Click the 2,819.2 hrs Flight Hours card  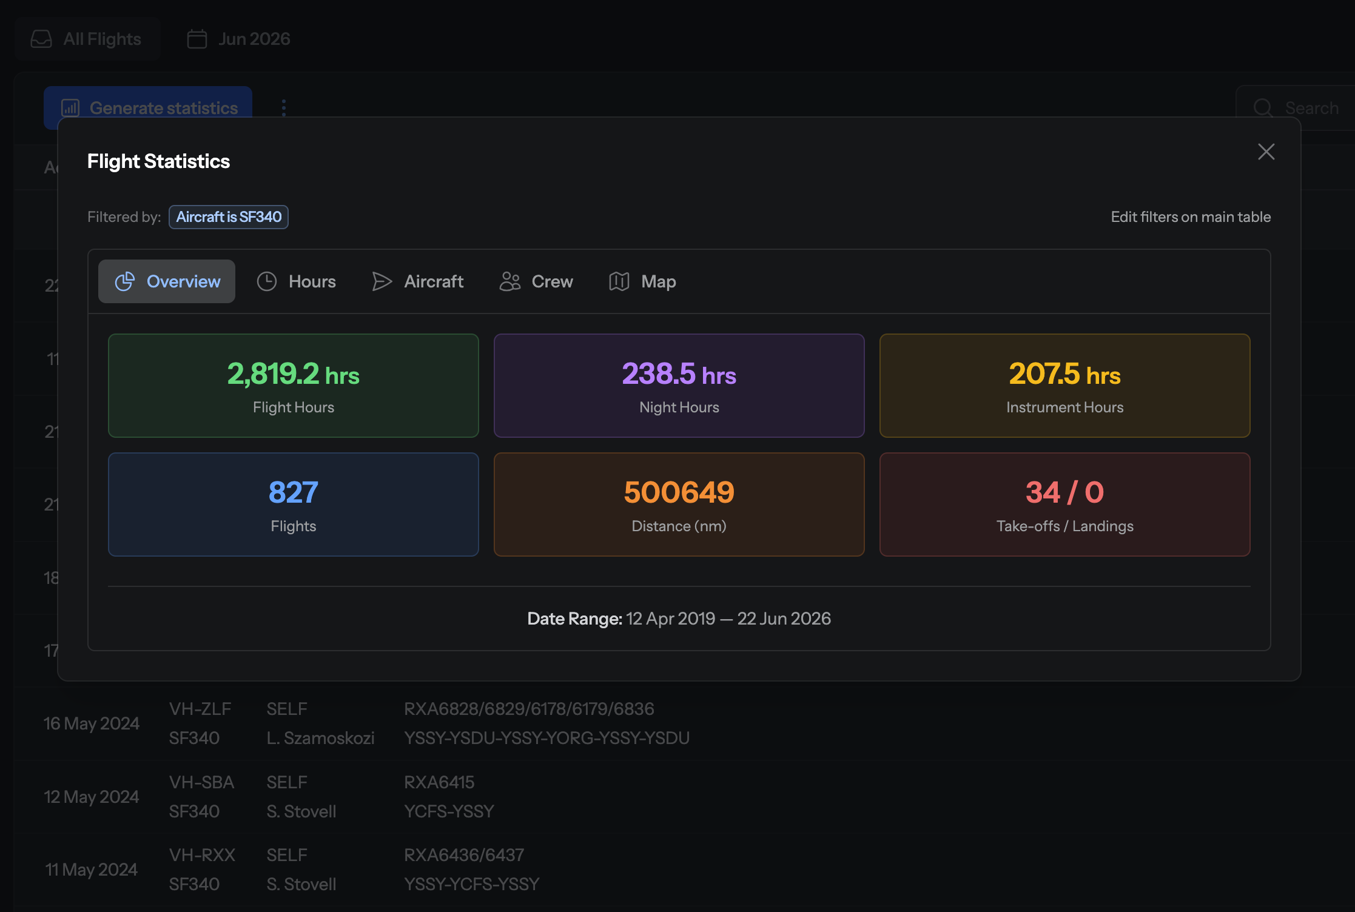point(294,386)
